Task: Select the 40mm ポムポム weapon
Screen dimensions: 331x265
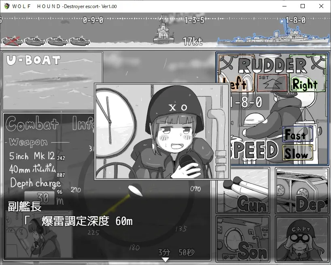Action: 32,169
